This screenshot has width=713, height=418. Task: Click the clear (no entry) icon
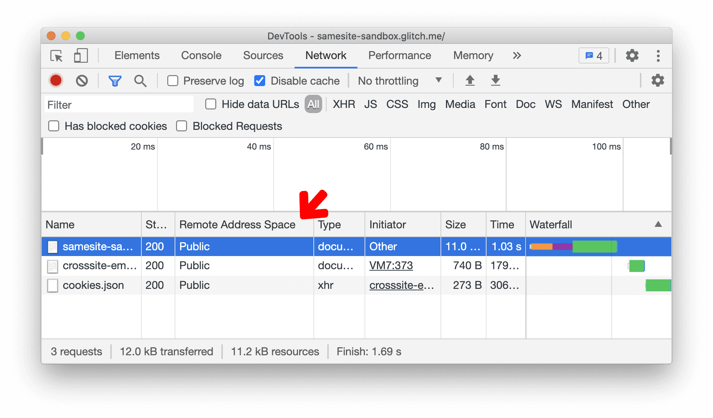(81, 81)
